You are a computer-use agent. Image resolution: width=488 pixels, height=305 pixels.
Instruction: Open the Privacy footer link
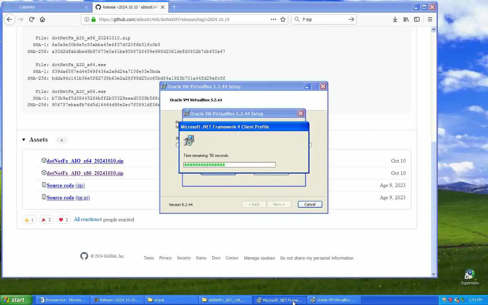tap(165, 258)
